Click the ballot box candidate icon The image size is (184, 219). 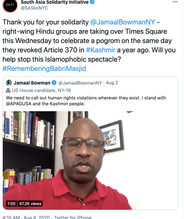[x=8, y=90]
